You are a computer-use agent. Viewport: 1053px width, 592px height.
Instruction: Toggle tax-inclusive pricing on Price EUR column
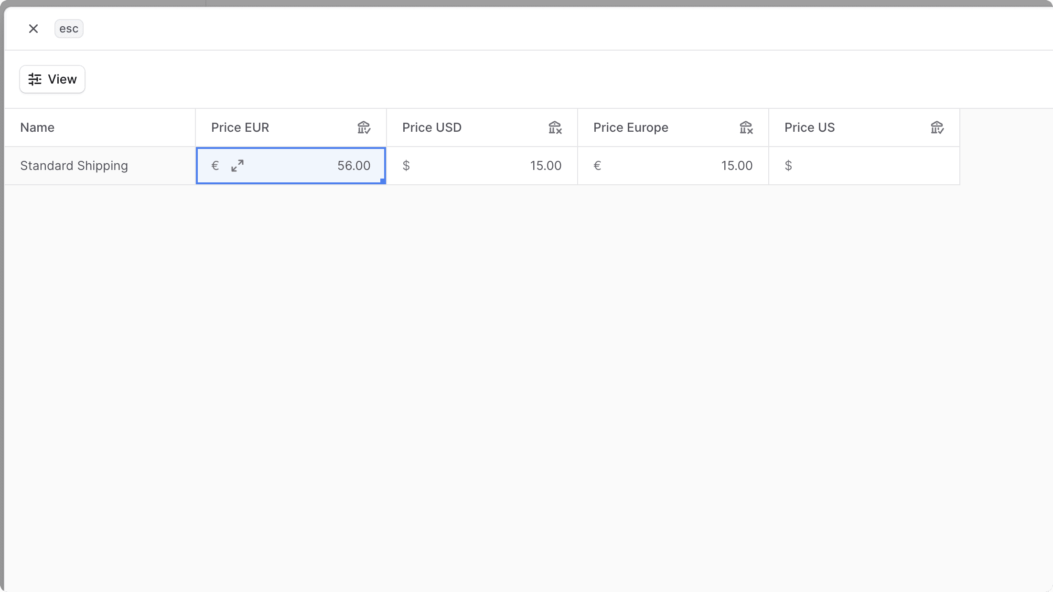(364, 127)
